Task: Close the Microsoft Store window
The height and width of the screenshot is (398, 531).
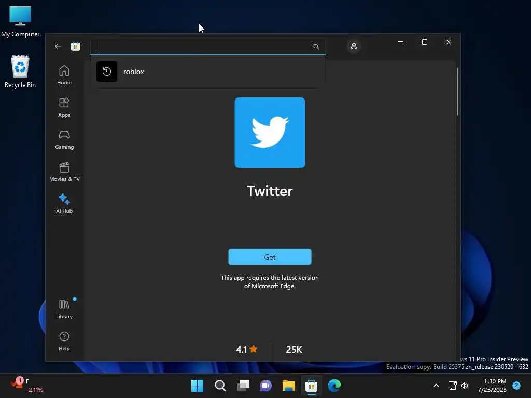Action: click(449, 42)
